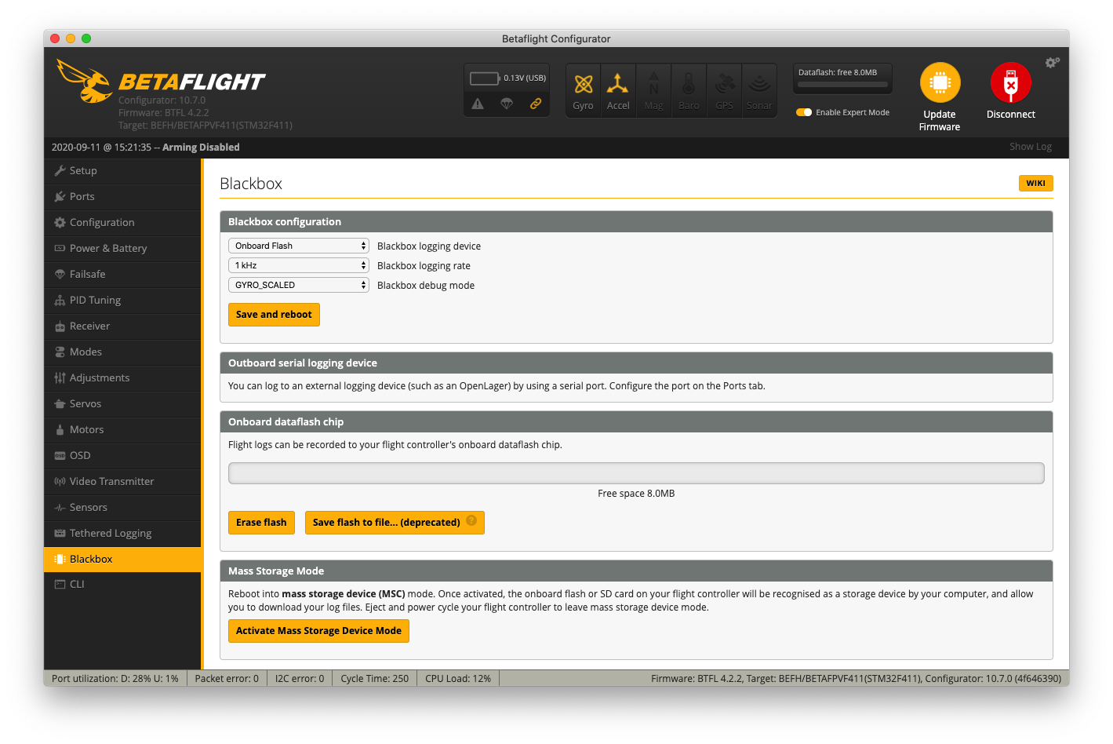Click the Free space 8.0MB label
The height and width of the screenshot is (744, 1113).
636,494
